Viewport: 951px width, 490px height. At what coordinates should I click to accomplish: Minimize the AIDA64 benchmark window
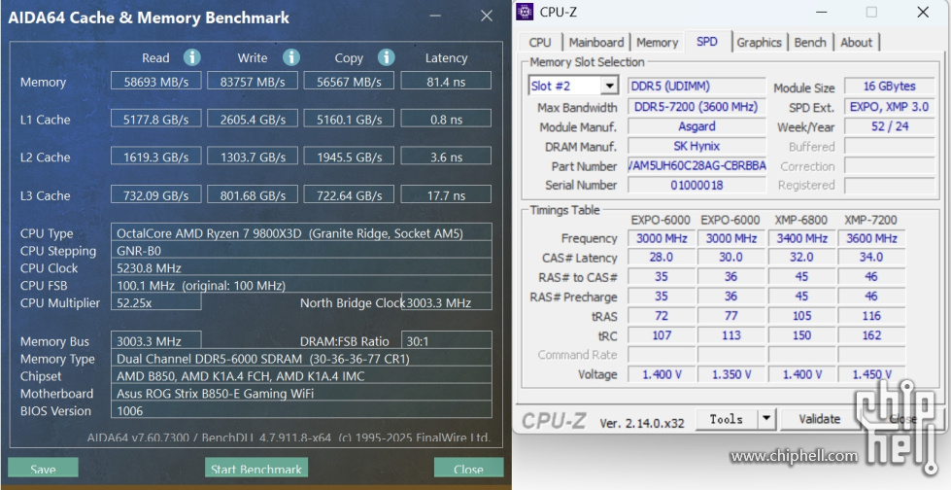[435, 16]
